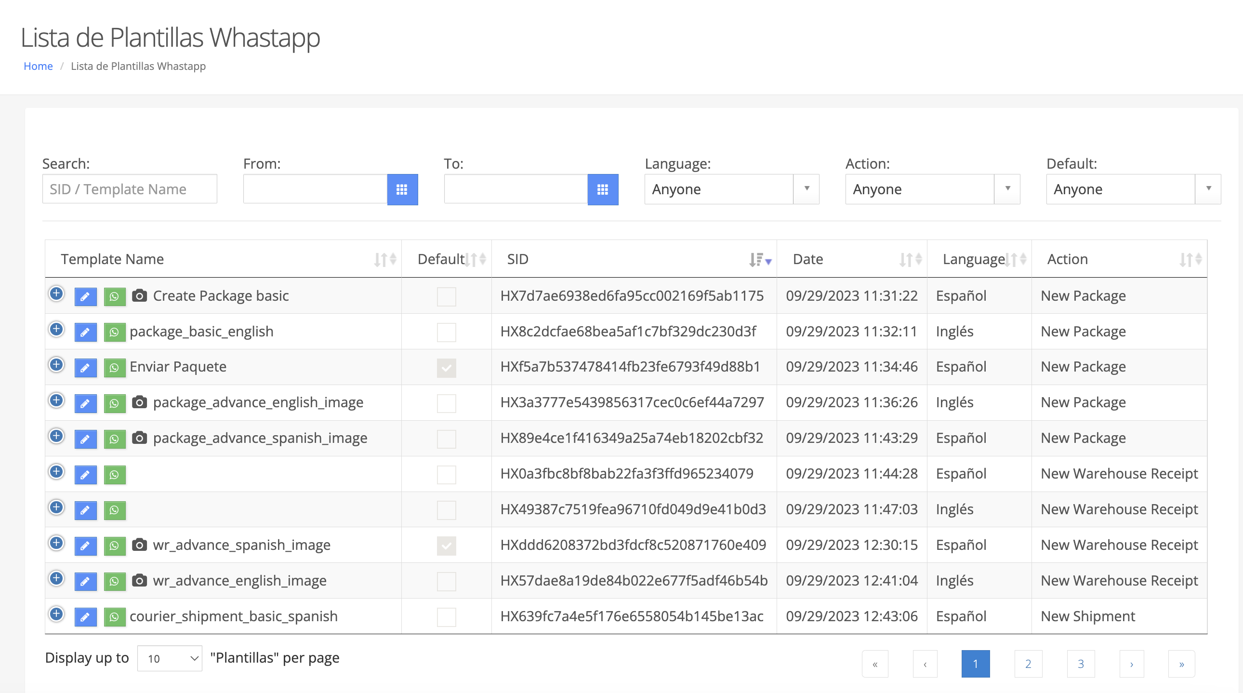Click edit pencil icon for package_basic_english
Image resolution: width=1243 pixels, height=693 pixels.
[x=85, y=332]
